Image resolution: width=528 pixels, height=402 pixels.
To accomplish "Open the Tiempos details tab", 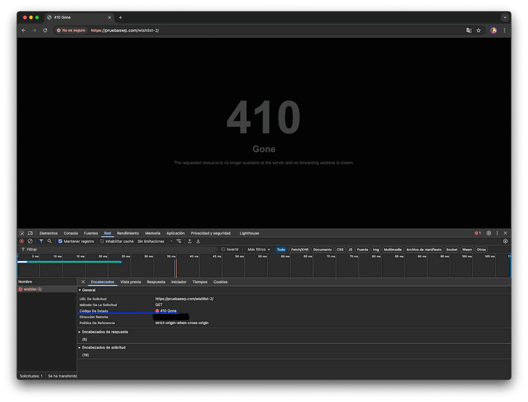I will [x=200, y=282].
